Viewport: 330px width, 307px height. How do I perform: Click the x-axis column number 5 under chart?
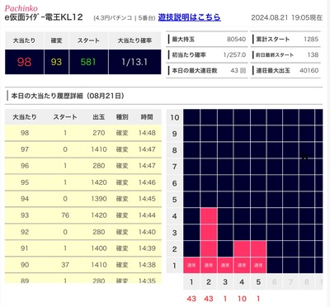[x=258, y=281]
